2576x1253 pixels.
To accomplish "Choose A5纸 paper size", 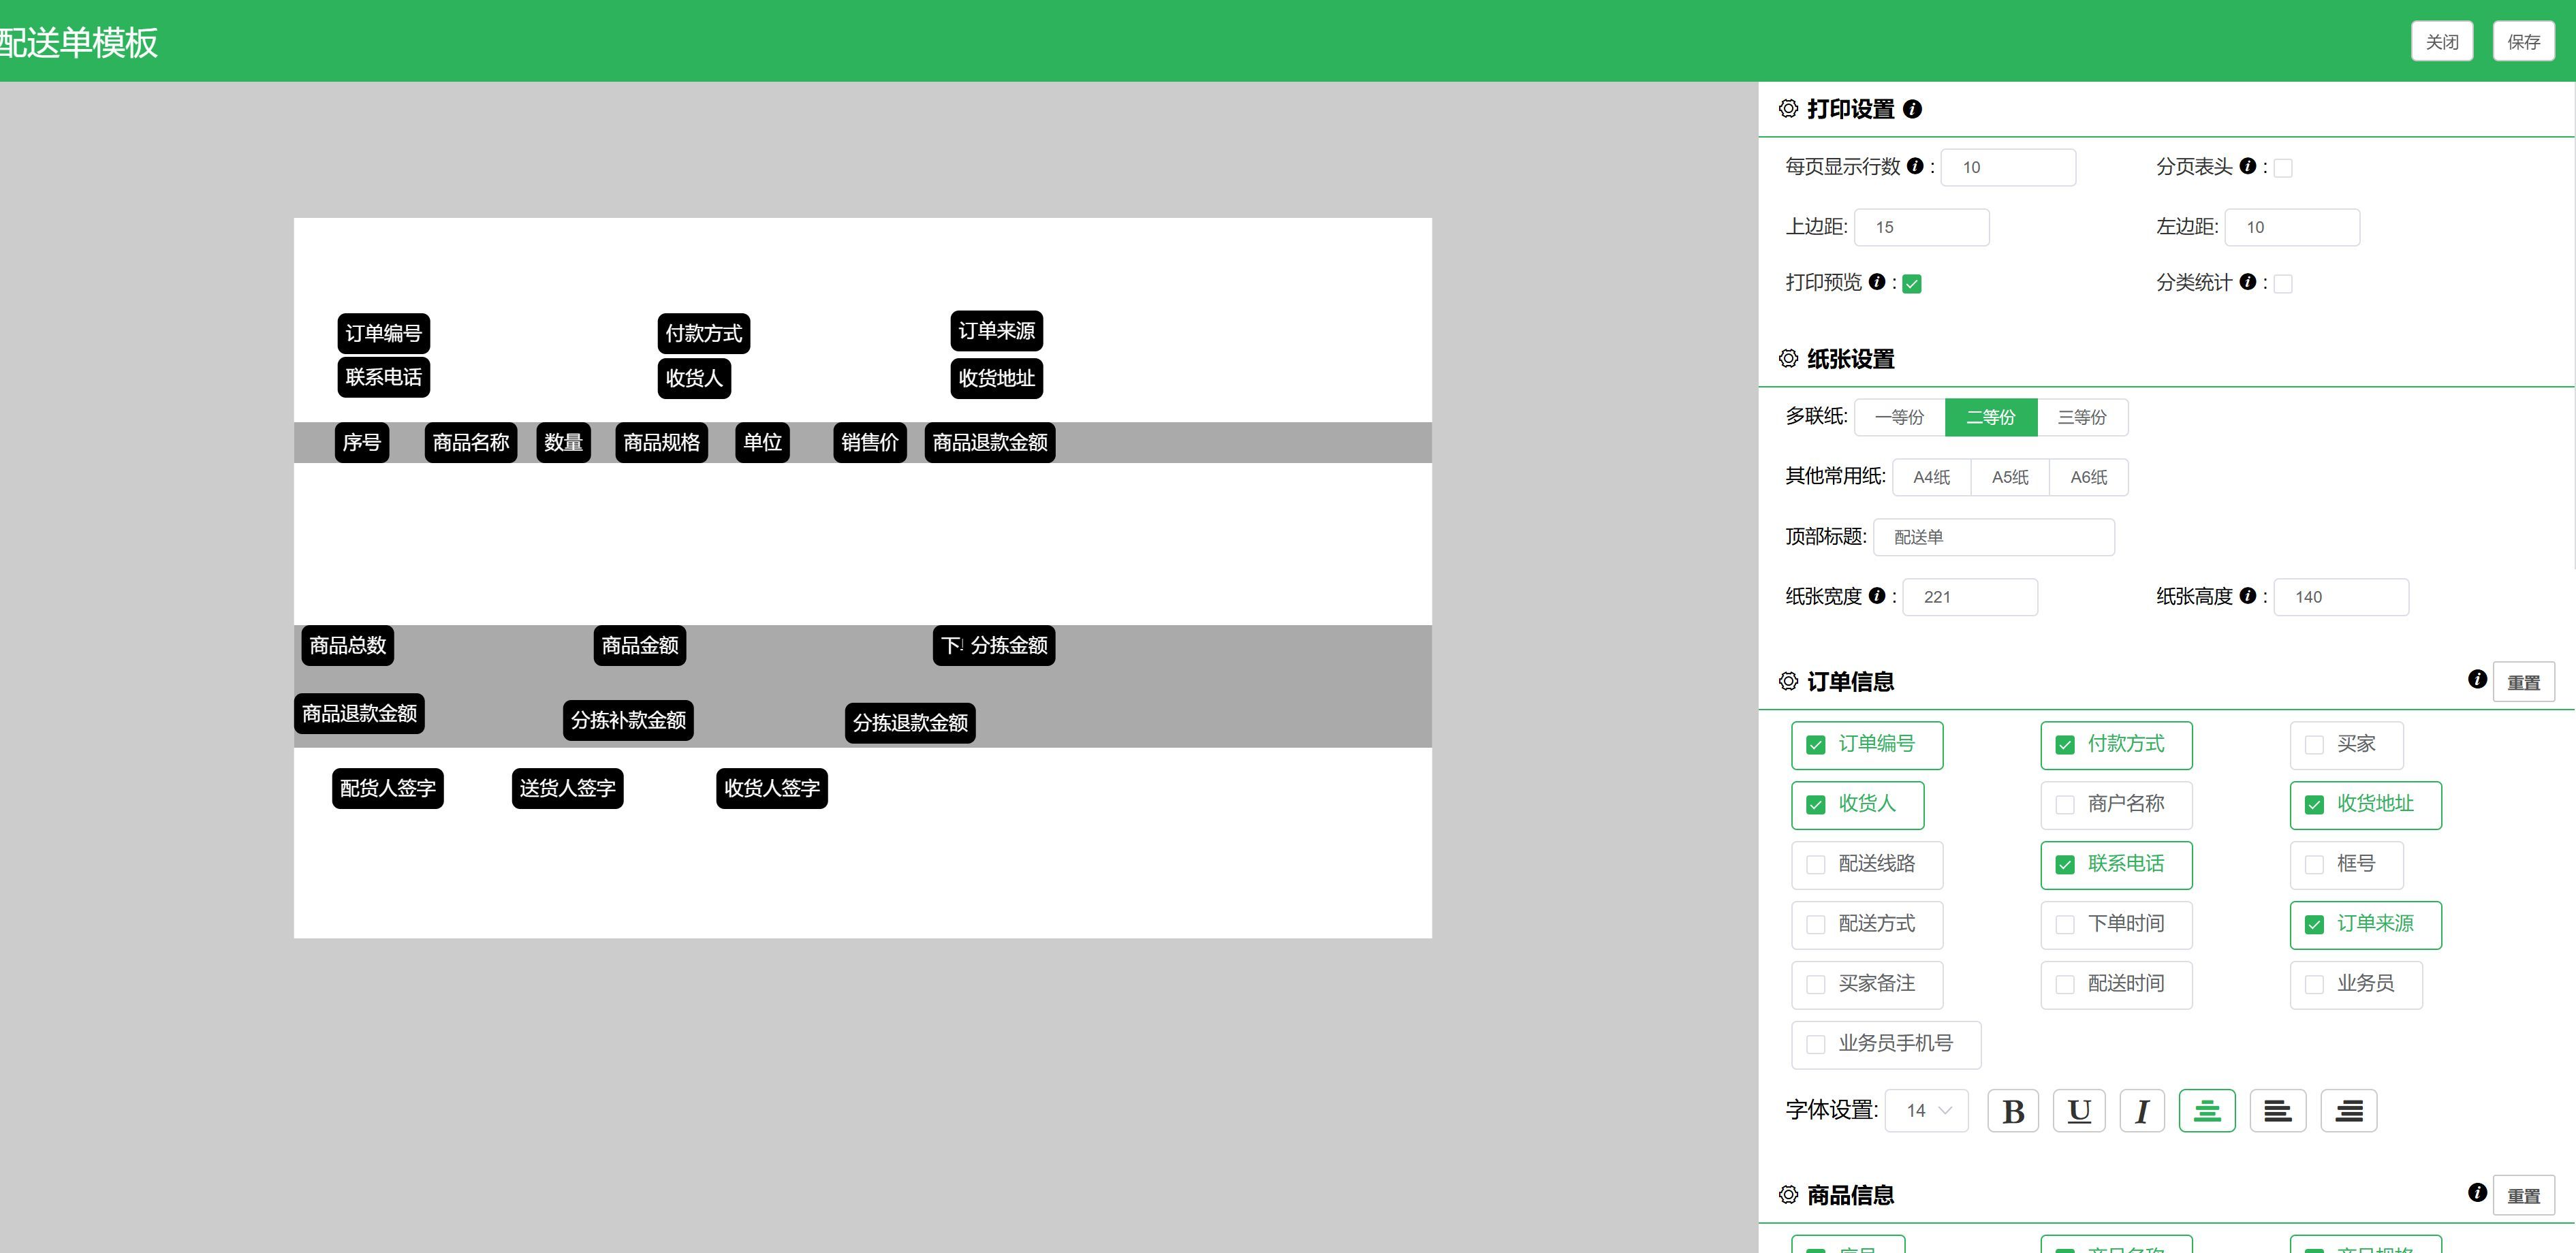I will tap(2010, 477).
